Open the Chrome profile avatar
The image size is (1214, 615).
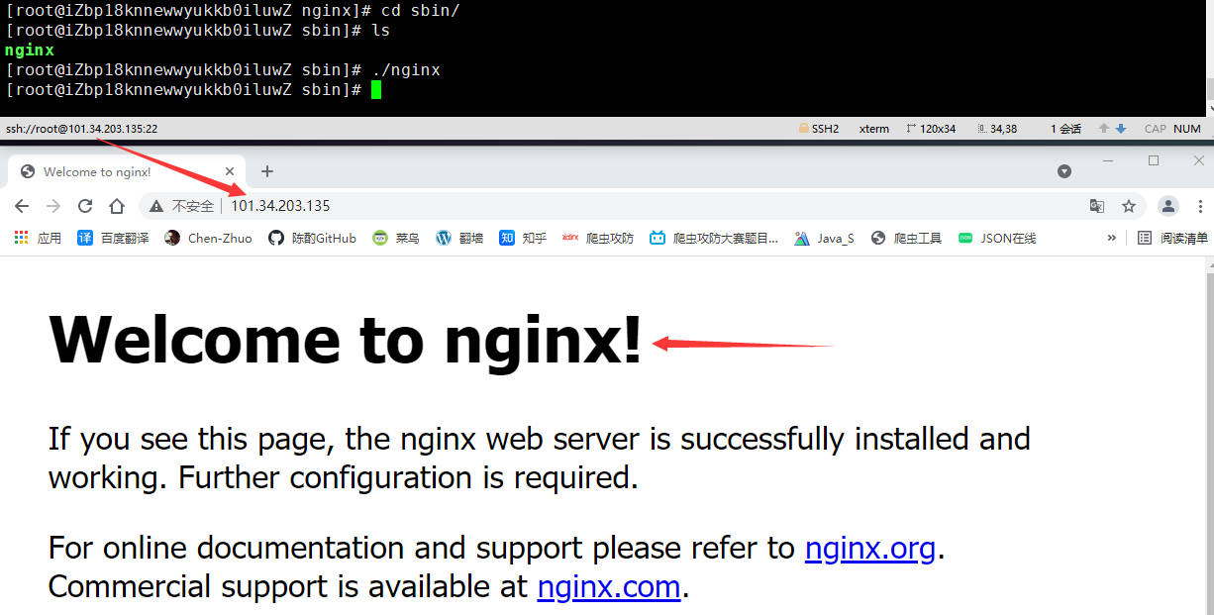click(1168, 206)
